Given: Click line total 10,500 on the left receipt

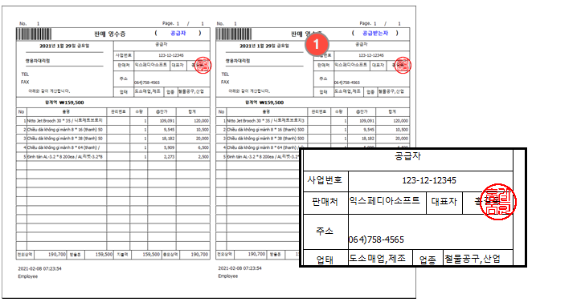Looking at the screenshot, I should tap(203, 130).
